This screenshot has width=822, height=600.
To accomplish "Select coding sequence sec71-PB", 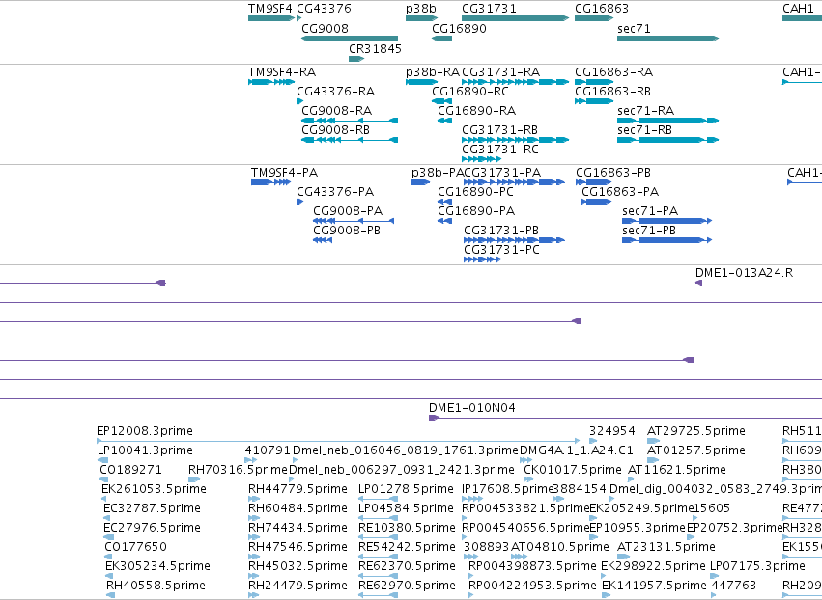I will click(666, 240).
